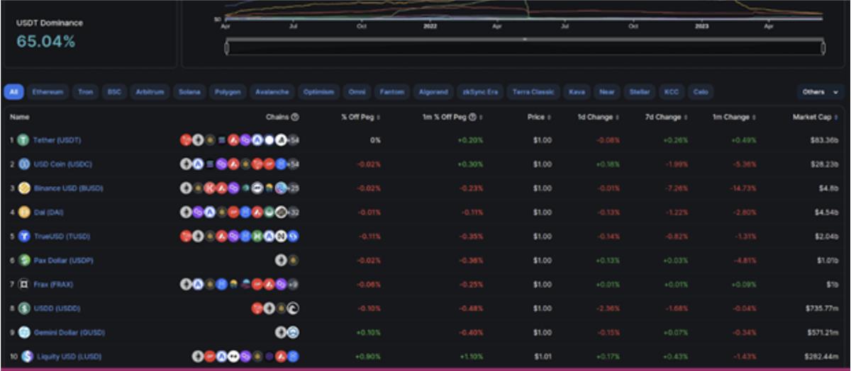Click the USD Coin (USDC) logo icon
The width and height of the screenshot is (851, 371).
tap(23, 164)
